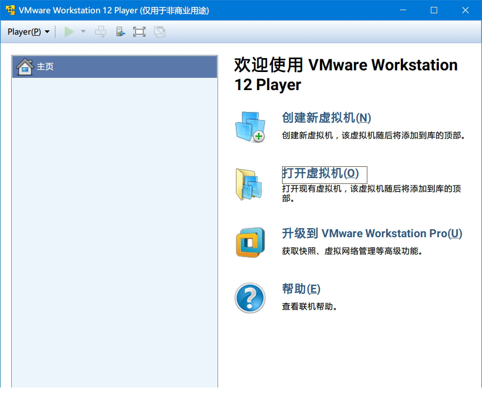Viewport: 482px width, 403px height.
Task: Click the manage virtual machine settings icon
Action: tap(120, 31)
